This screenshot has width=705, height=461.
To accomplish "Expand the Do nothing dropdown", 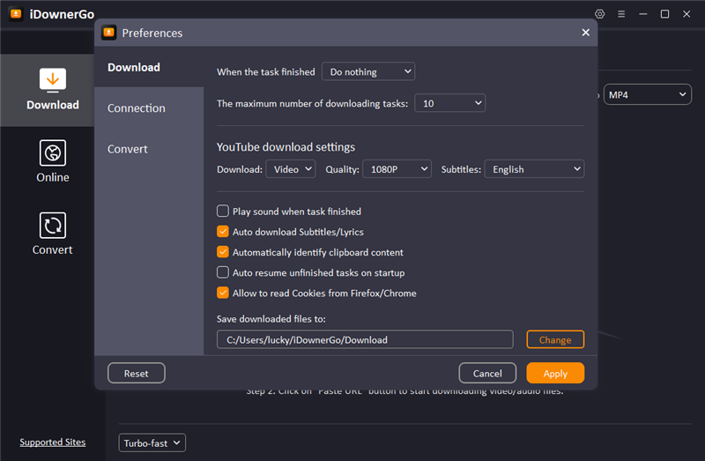I will [367, 72].
